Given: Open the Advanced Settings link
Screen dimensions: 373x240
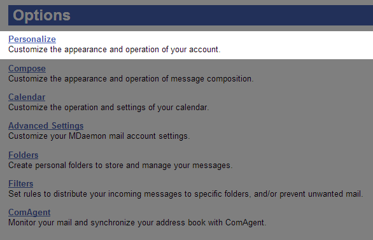Looking at the screenshot, I should 46,126.
